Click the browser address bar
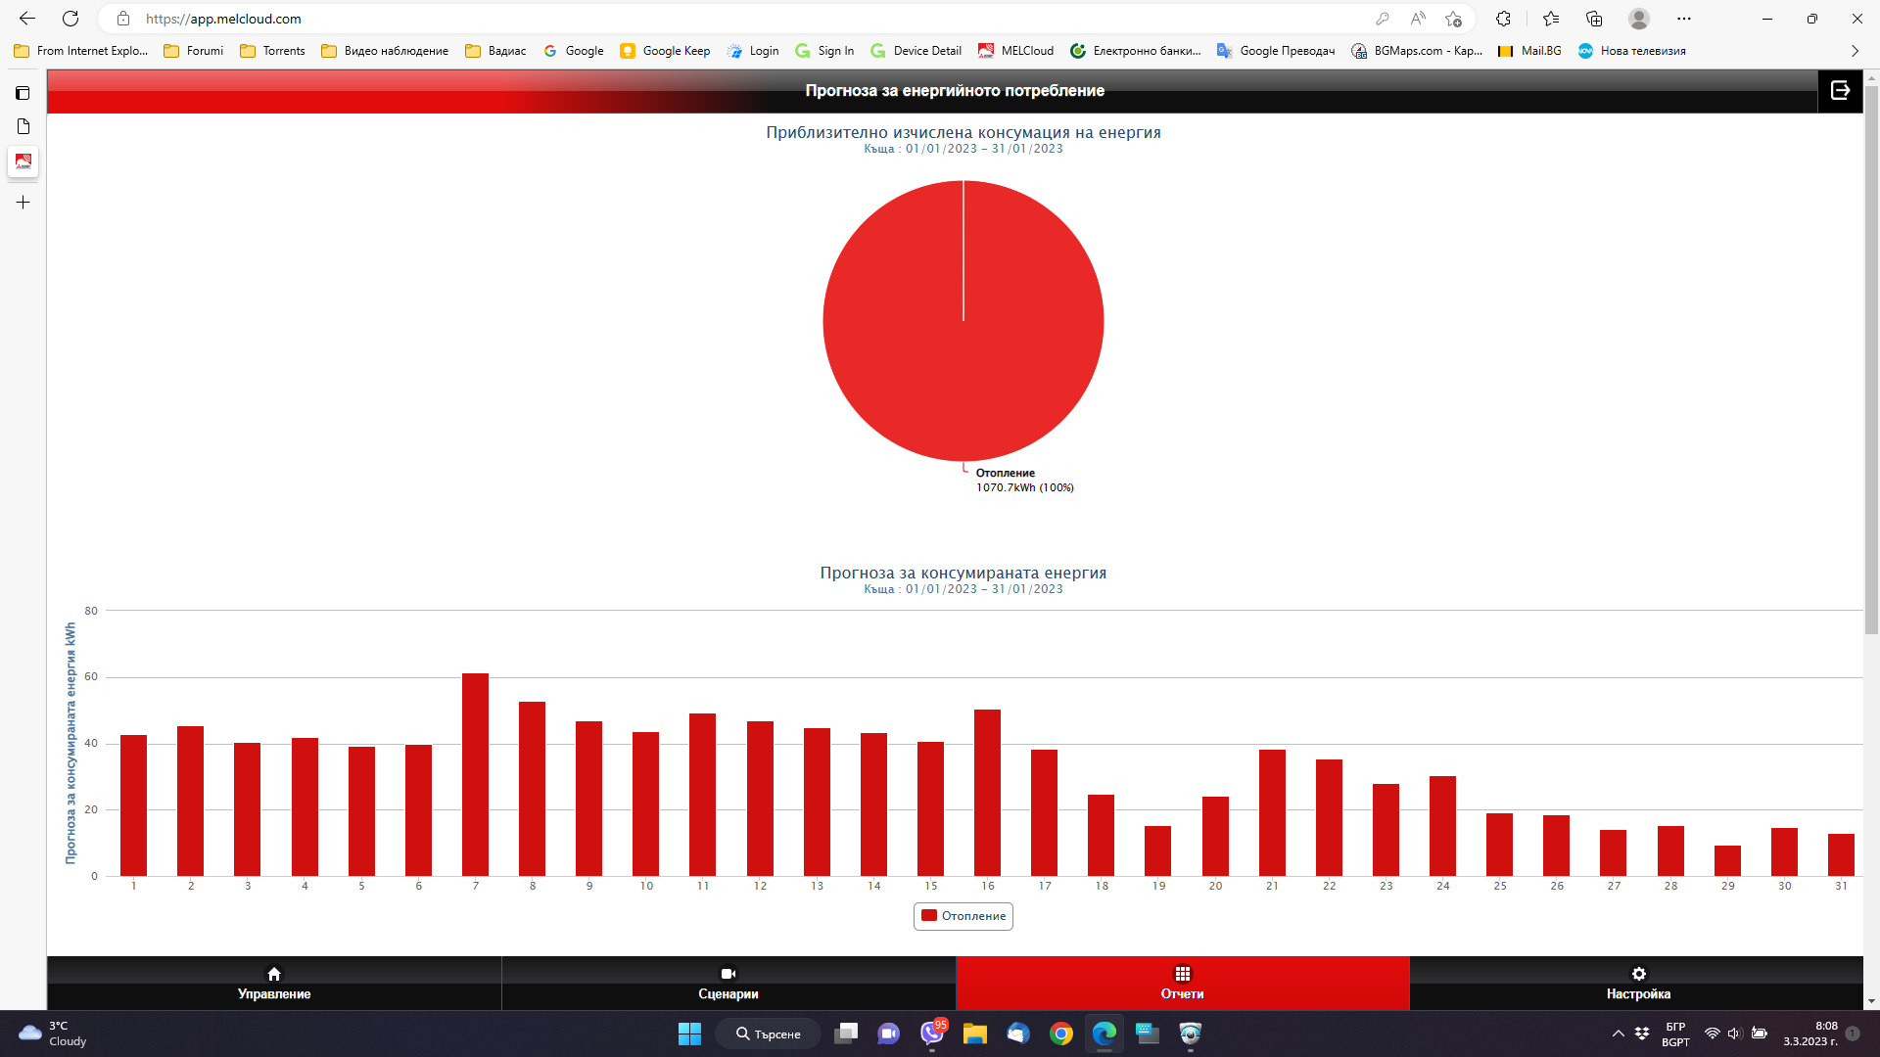 (685, 19)
